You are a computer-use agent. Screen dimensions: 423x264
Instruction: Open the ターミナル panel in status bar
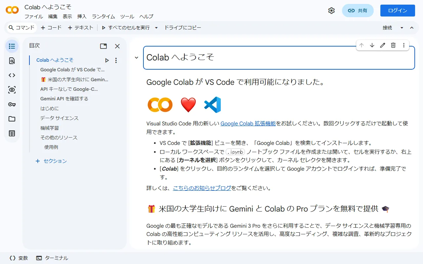coord(52,258)
